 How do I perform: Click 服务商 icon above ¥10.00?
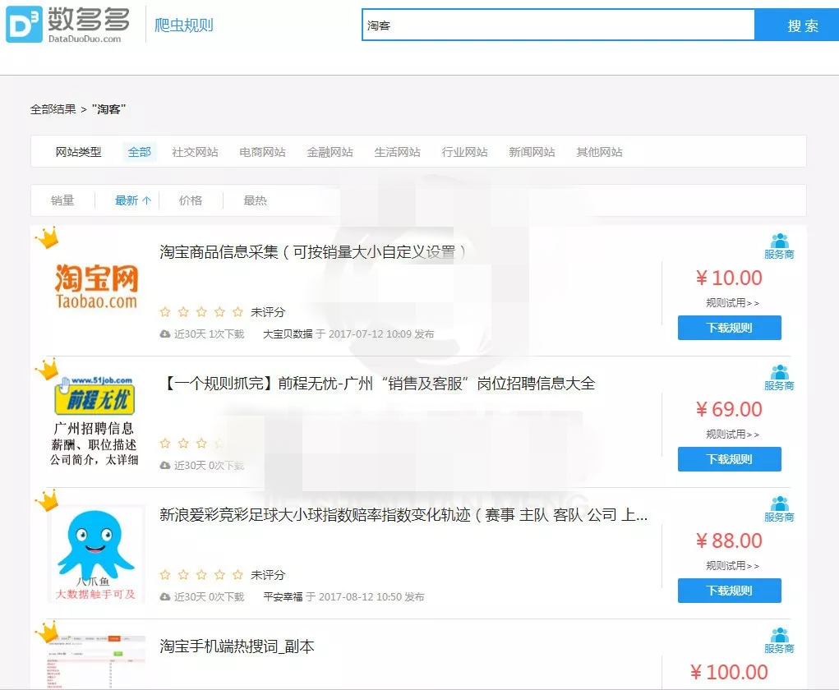pos(779,246)
